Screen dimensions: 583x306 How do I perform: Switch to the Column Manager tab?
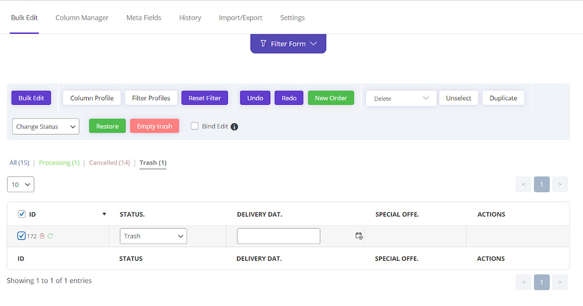82,17
